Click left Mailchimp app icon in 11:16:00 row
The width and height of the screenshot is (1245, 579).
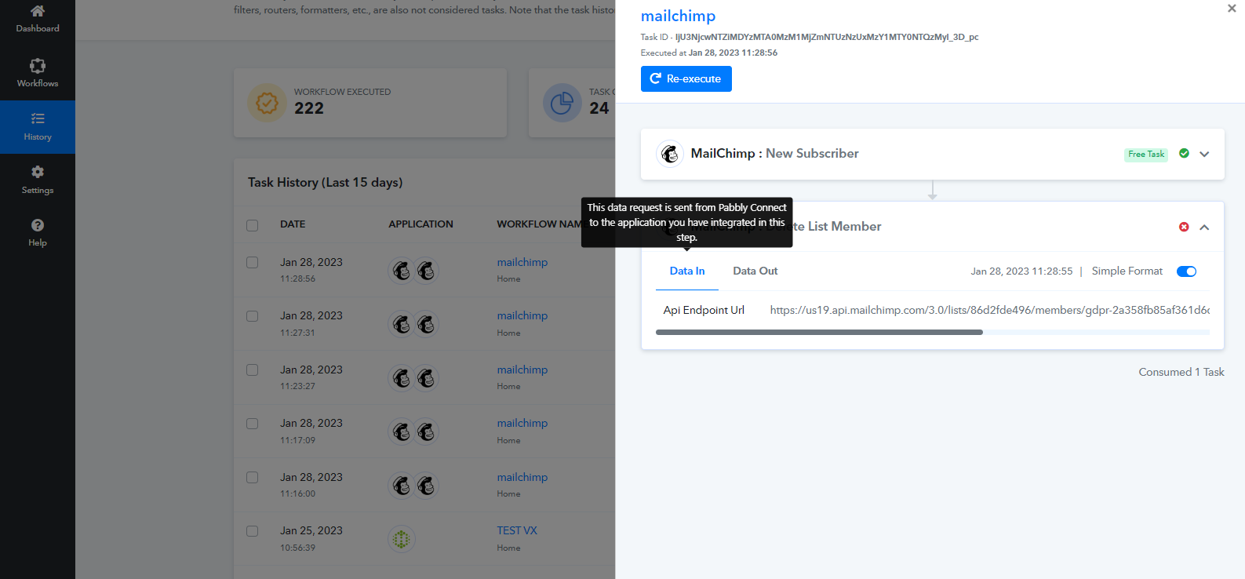pyautogui.click(x=402, y=486)
